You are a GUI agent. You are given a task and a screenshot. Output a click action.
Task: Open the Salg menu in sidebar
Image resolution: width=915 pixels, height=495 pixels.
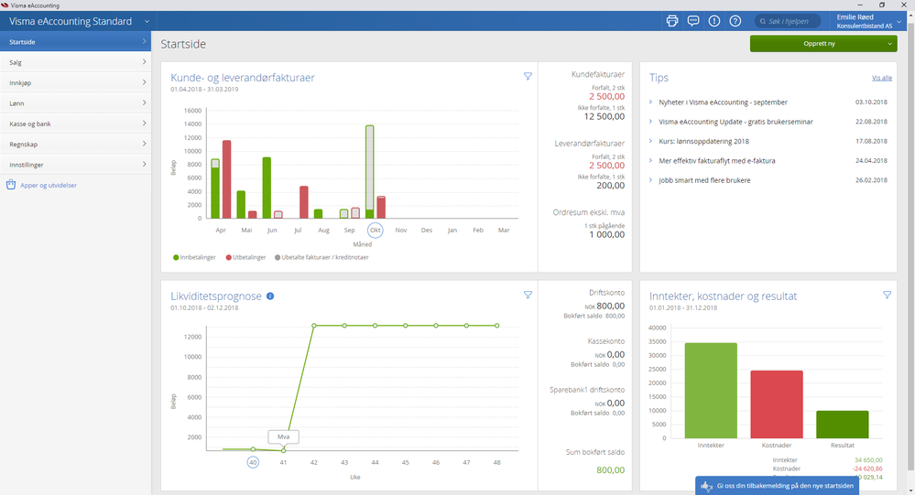pos(75,62)
